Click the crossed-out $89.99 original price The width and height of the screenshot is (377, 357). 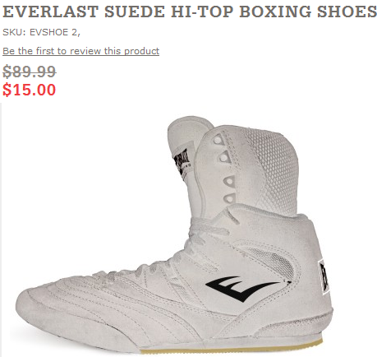[30, 72]
